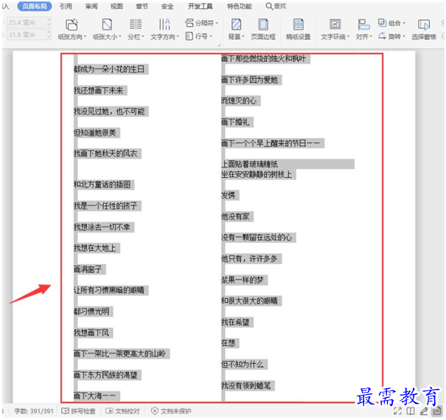Click the line 他没有家

point(235,217)
